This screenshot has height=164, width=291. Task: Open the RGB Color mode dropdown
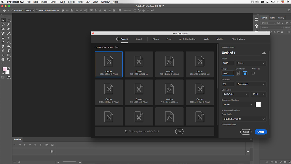coord(235,94)
